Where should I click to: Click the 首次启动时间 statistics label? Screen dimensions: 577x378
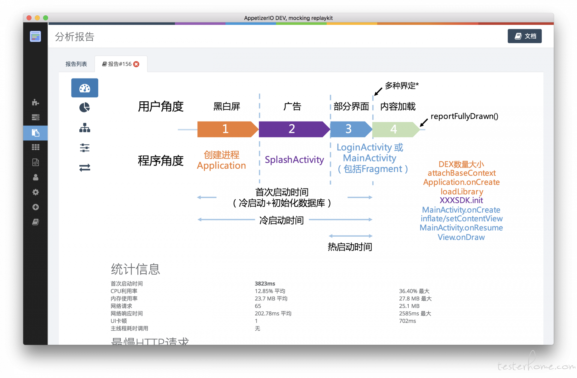pos(127,284)
